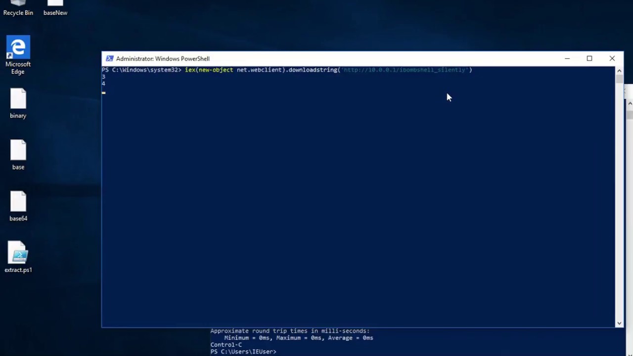The image size is (633, 356).
Task: Open the Recycle Bin desktop icon
Action: pyautogui.click(x=18, y=8)
